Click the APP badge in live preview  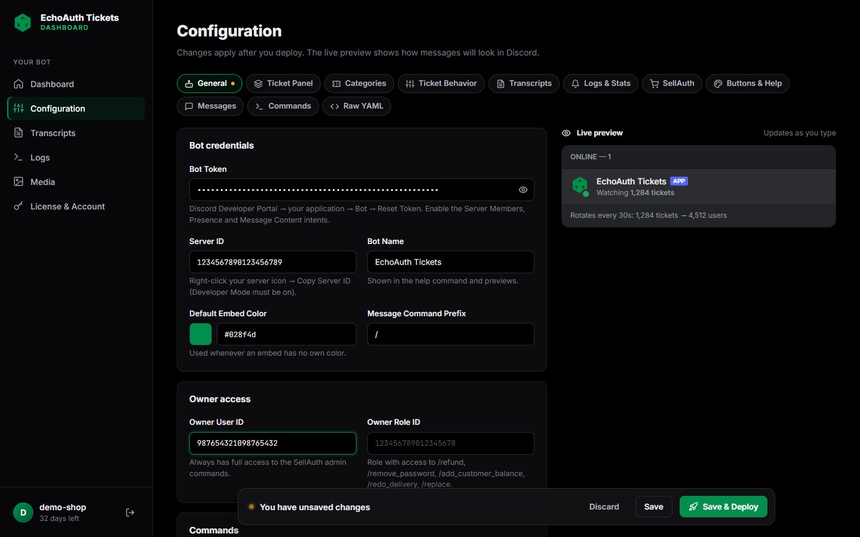679,181
